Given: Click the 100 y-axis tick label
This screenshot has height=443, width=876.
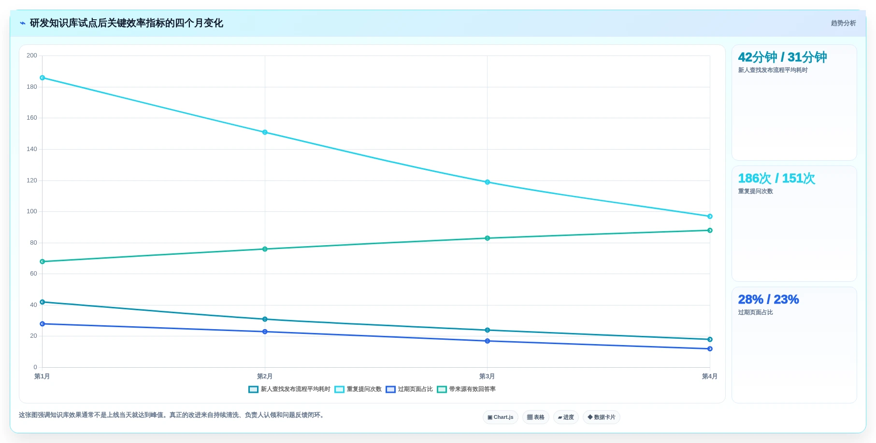Looking at the screenshot, I should pos(32,211).
